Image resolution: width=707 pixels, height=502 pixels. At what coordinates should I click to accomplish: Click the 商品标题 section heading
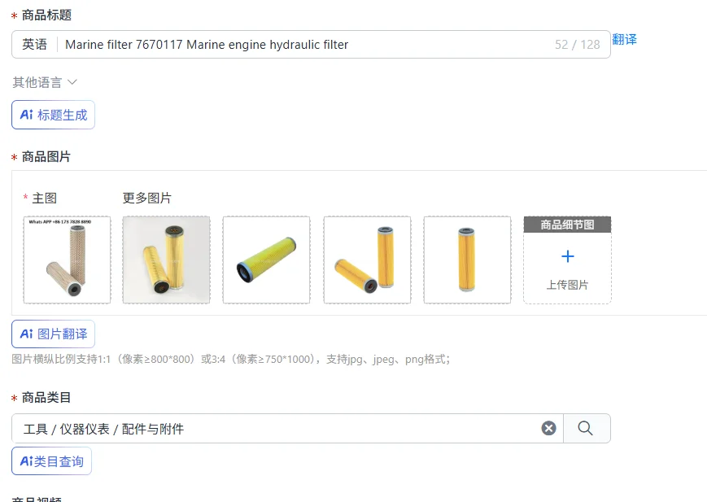click(46, 15)
